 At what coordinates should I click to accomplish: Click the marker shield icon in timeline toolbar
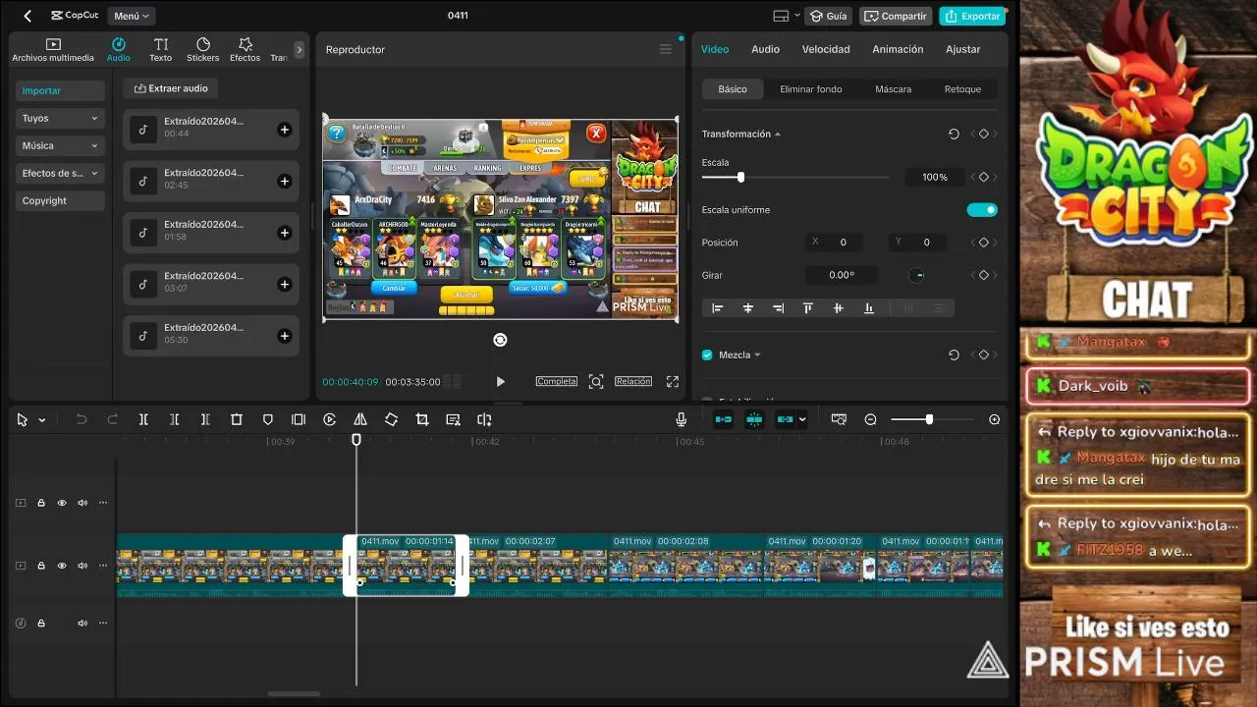click(x=267, y=419)
